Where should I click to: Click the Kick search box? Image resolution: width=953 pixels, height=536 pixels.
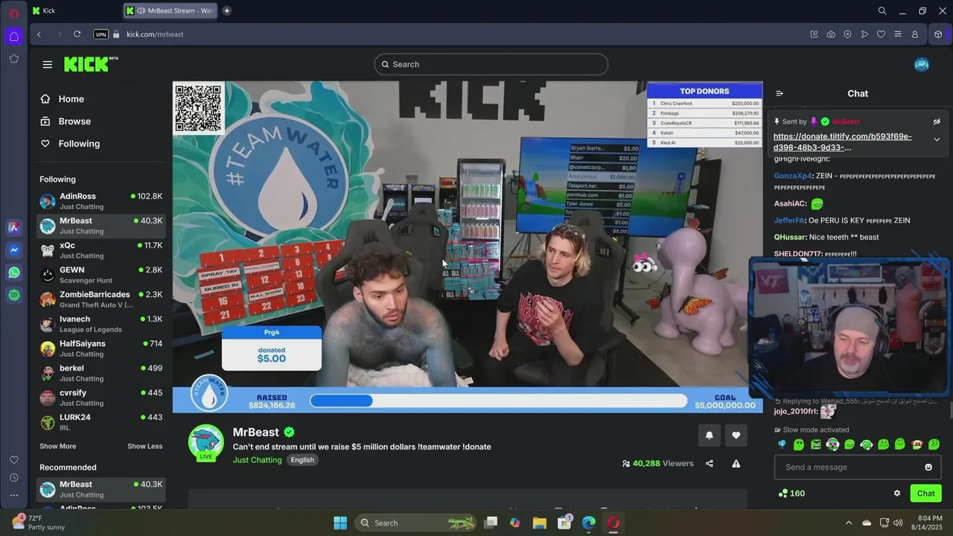tap(491, 64)
